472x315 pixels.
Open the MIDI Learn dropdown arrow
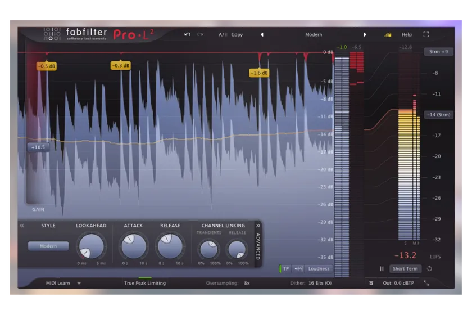point(79,283)
